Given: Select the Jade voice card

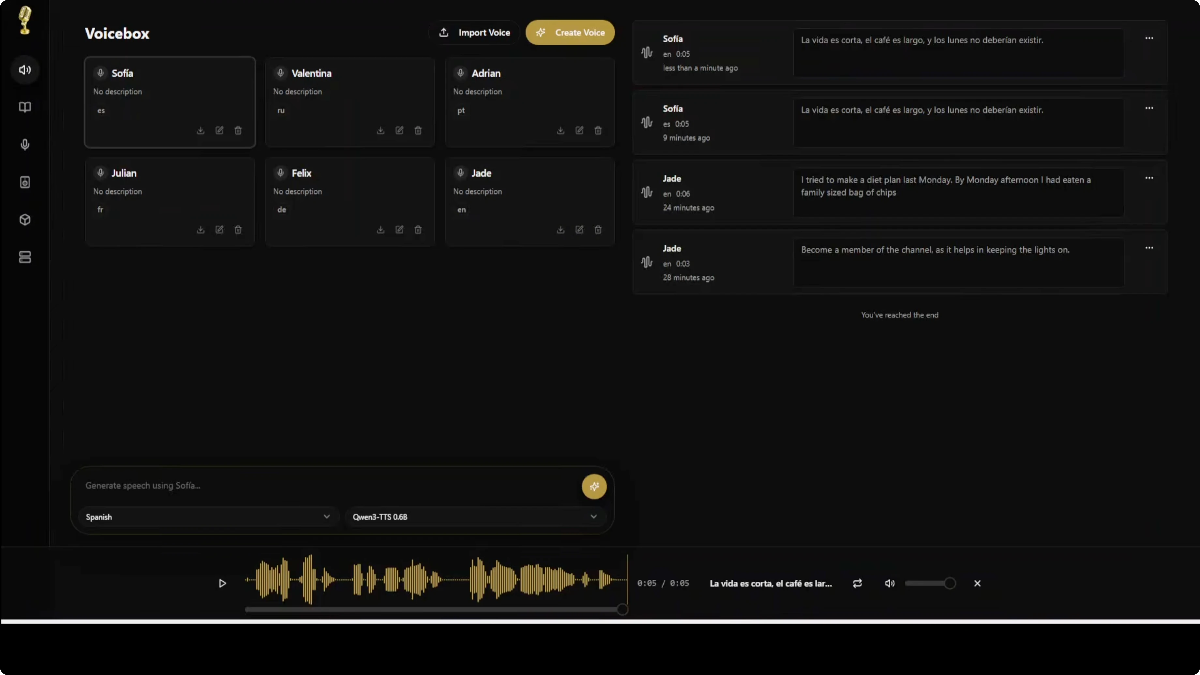Looking at the screenshot, I should click(529, 196).
